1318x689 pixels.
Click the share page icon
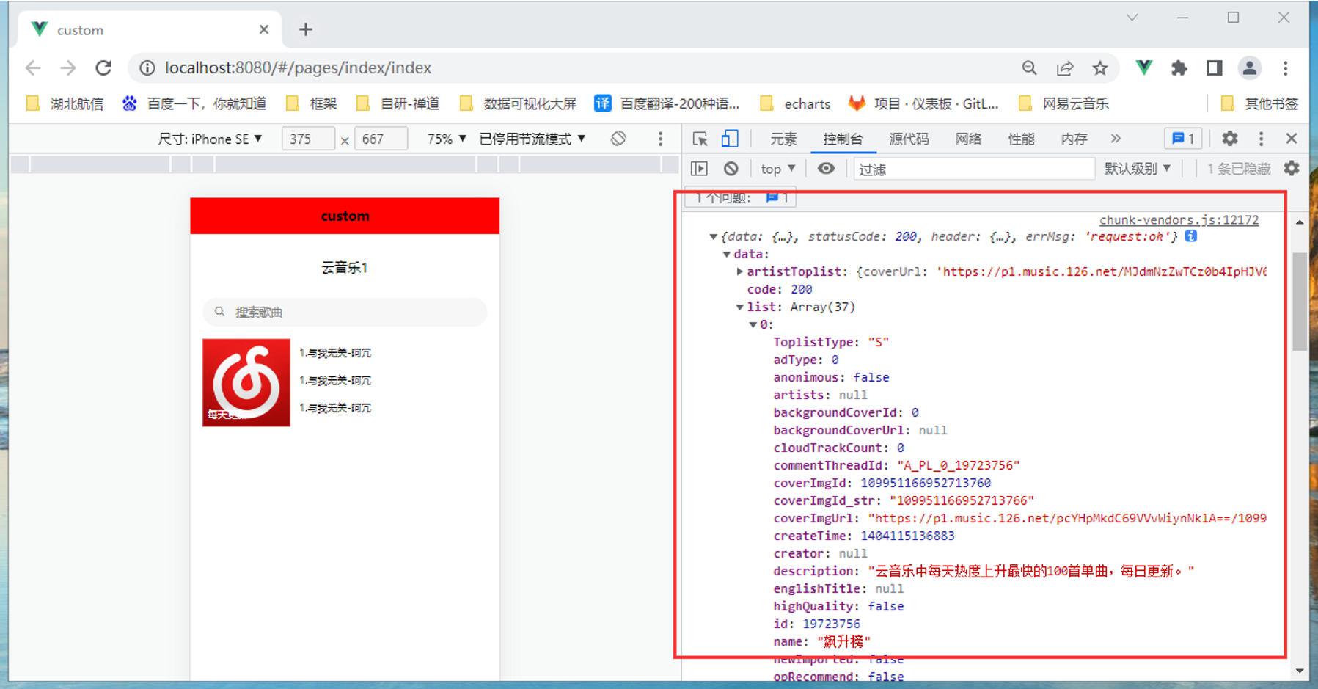[1065, 68]
